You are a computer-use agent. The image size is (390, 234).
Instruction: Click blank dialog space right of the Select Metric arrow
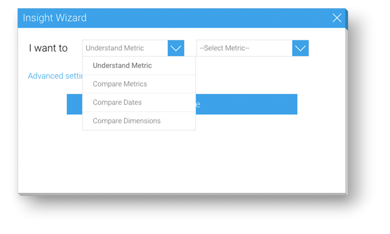(x=327, y=48)
